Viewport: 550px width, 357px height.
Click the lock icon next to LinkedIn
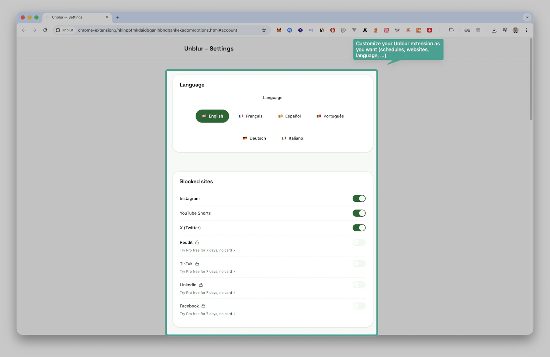(x=201, y=285)
